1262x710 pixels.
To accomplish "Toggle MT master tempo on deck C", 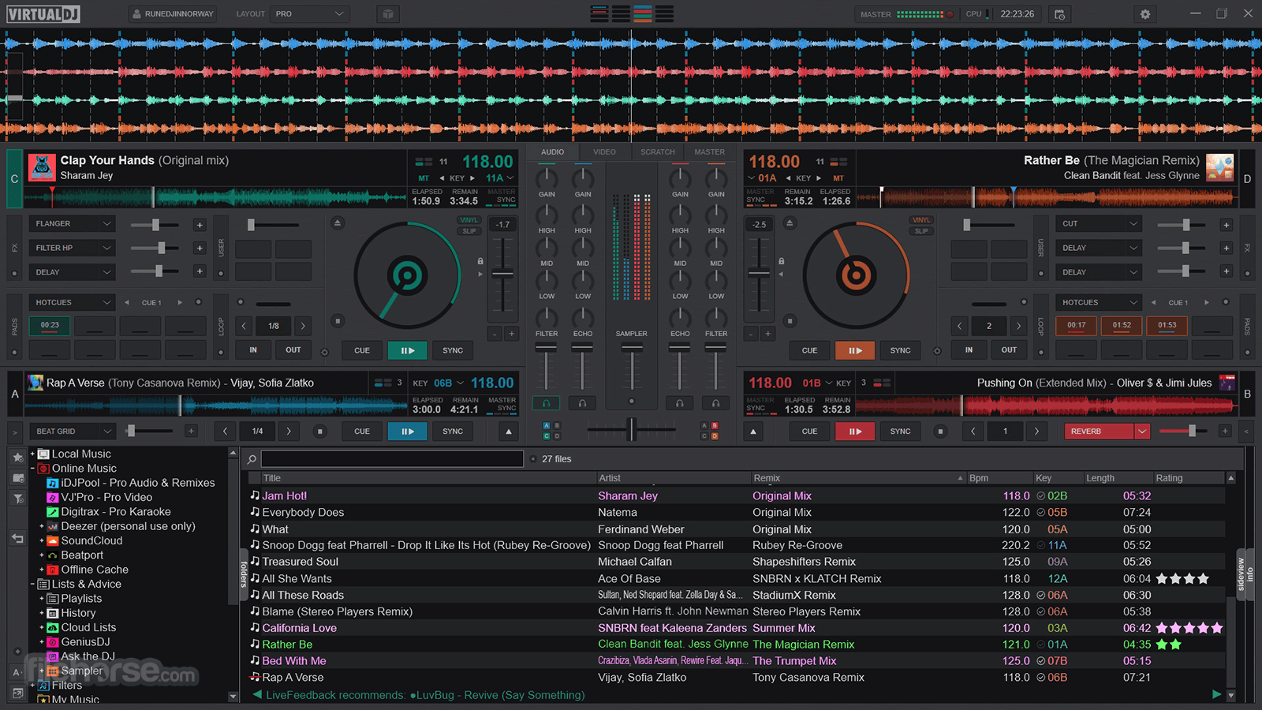I will (424, 178).
